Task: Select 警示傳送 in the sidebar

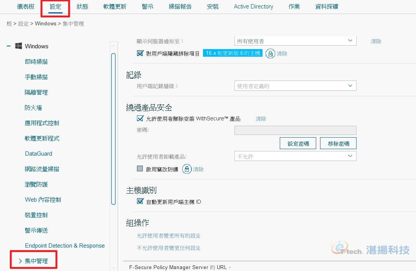Action: click(x=36, y=230)
